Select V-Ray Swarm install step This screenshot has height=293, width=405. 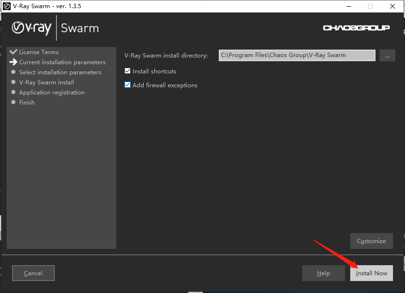pos(47,82)
